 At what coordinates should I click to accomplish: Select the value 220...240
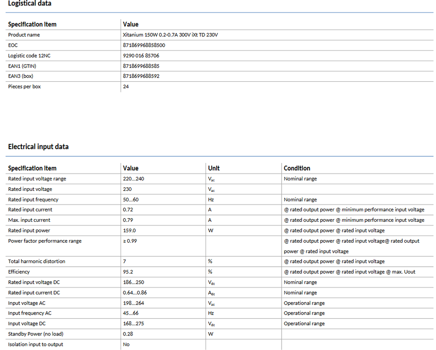click(134, 179)
